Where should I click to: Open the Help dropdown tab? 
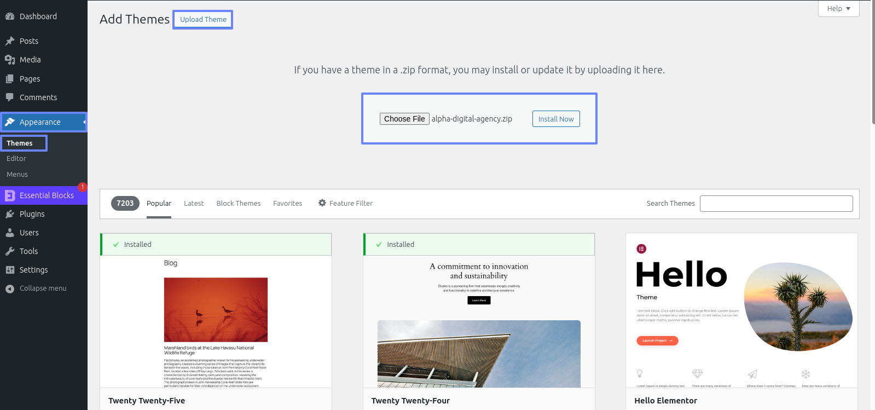[838, 8]
